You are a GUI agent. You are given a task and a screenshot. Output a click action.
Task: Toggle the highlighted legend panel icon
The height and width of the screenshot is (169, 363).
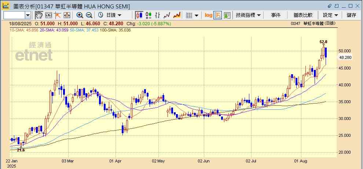tap(217, 15)
